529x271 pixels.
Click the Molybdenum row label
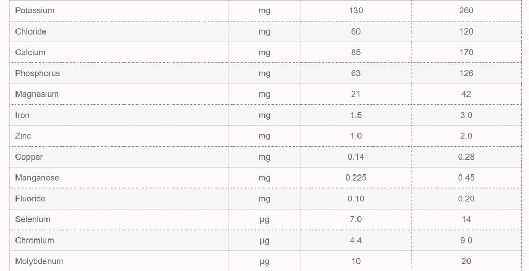[x=39, y=261]
